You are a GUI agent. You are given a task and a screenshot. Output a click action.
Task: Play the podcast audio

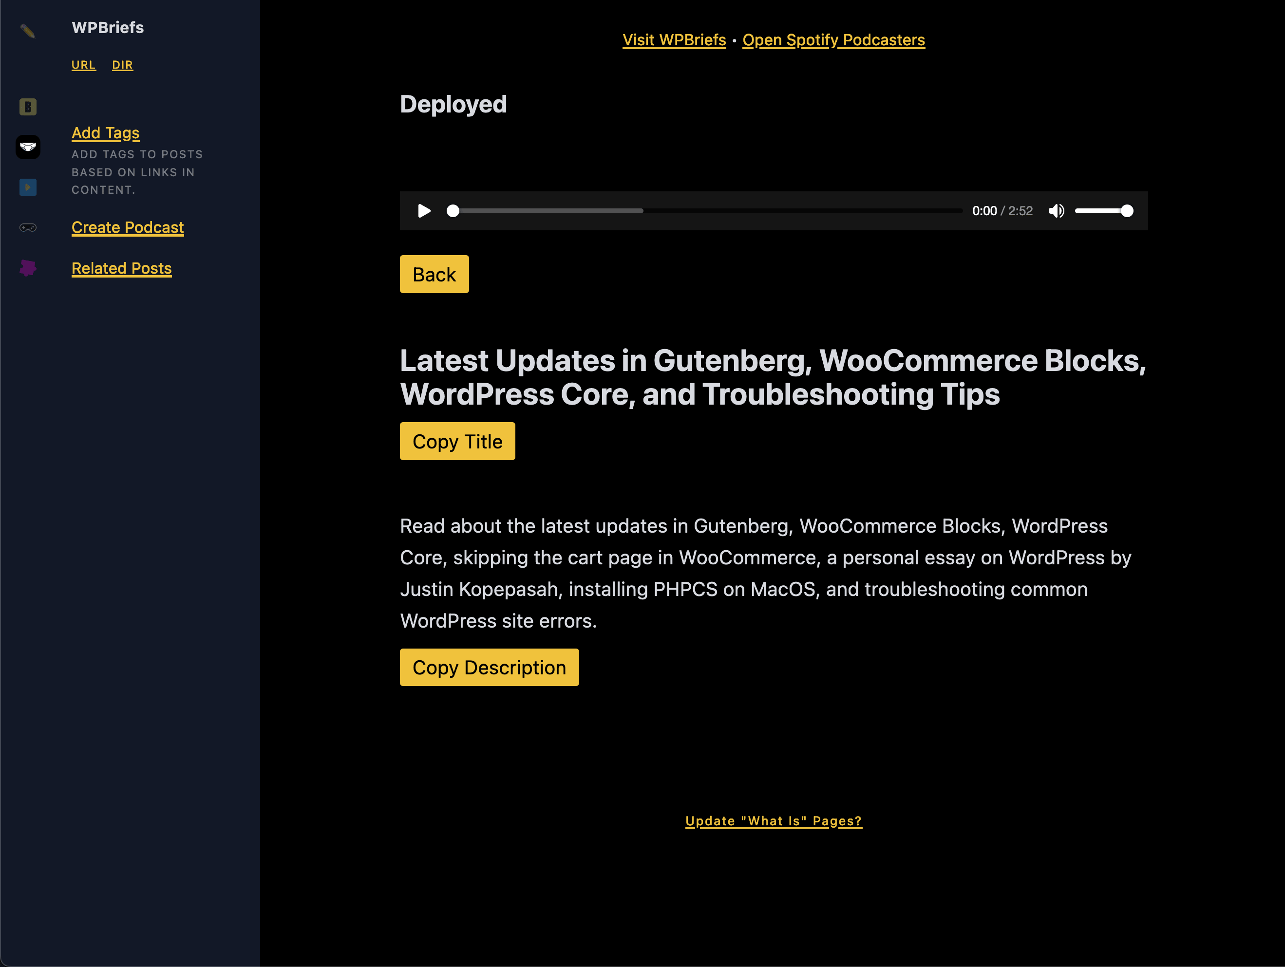click(x=424, y=211)
